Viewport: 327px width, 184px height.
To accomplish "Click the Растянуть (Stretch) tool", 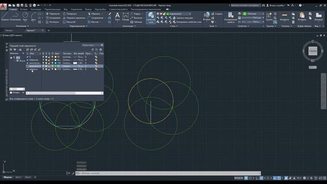I will (52, 22).
